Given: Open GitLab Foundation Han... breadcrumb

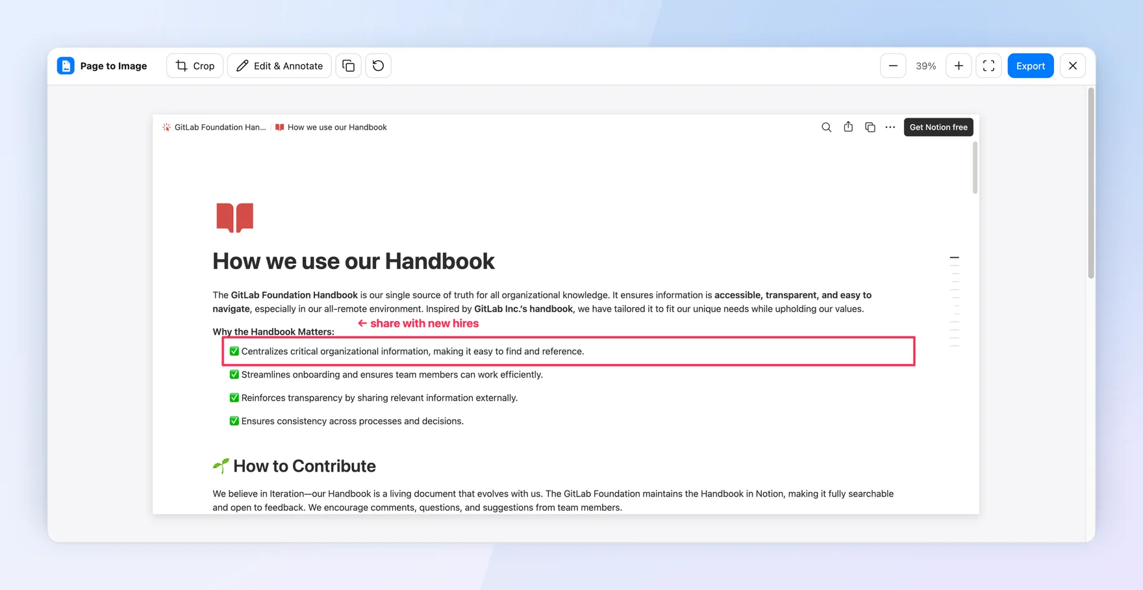Looking at the screenshot, I should click(x=214, y=127).
